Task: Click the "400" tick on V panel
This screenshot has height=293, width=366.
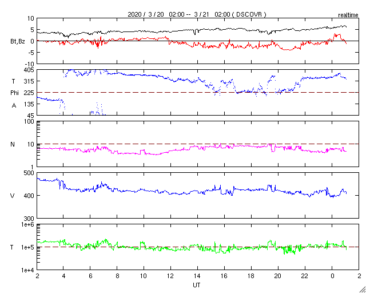Action: 30,196
